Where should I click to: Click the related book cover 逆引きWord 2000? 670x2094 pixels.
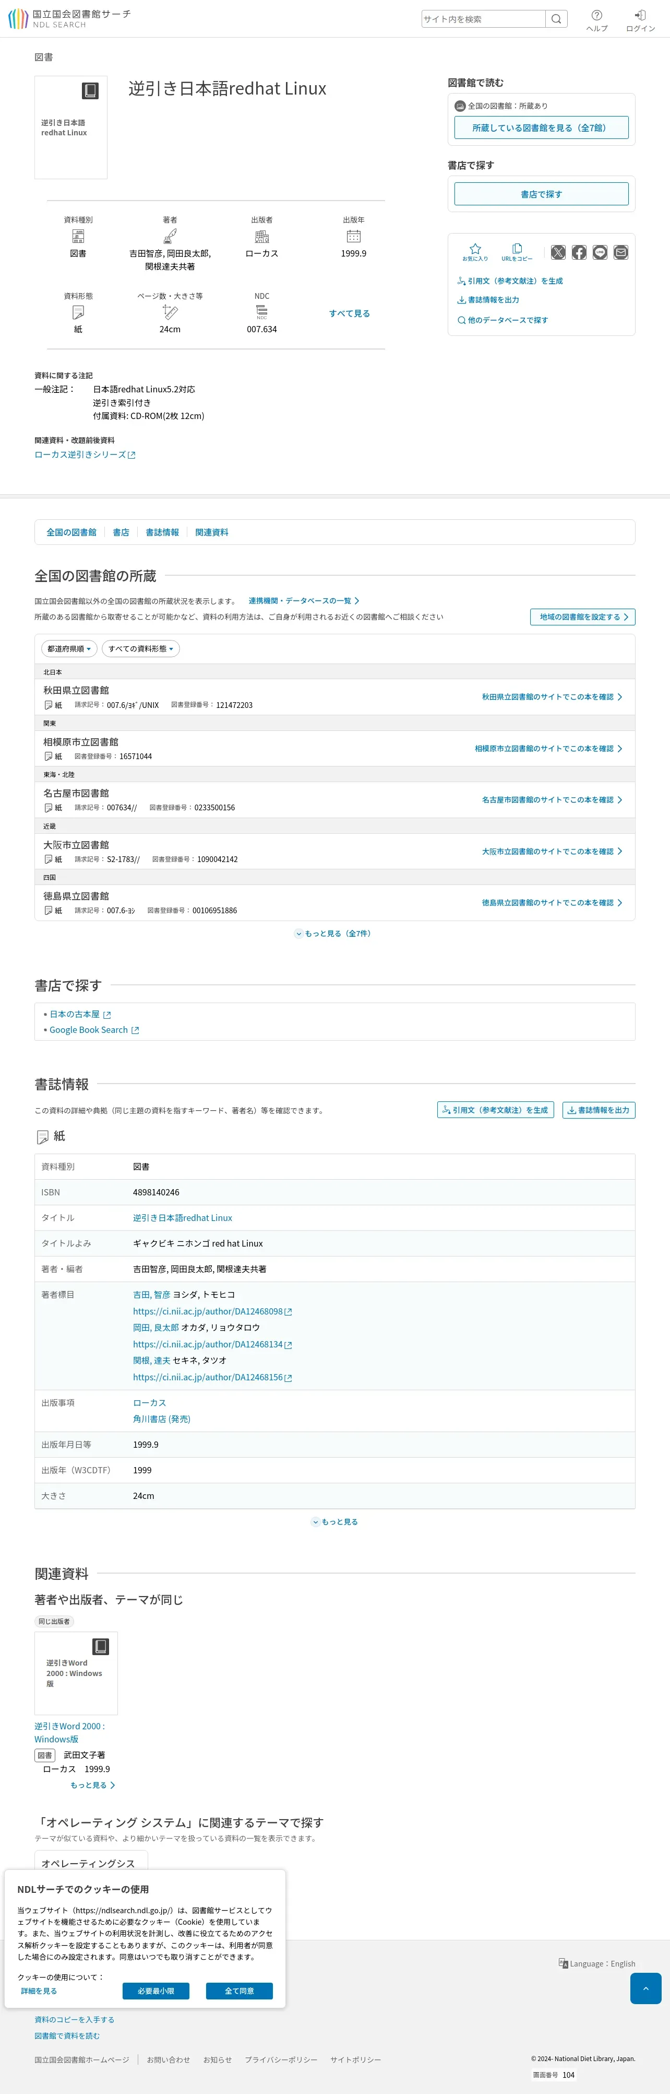pyautogui.click(x=76, y=1673)
